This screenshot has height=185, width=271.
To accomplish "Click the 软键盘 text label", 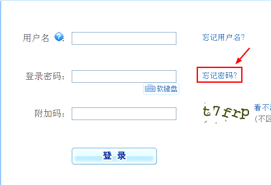I will pos(167,89).
